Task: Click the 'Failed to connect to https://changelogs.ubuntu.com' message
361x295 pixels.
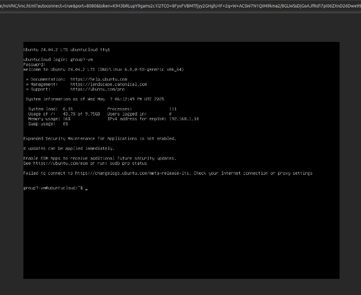Action: tap(168, 173)
